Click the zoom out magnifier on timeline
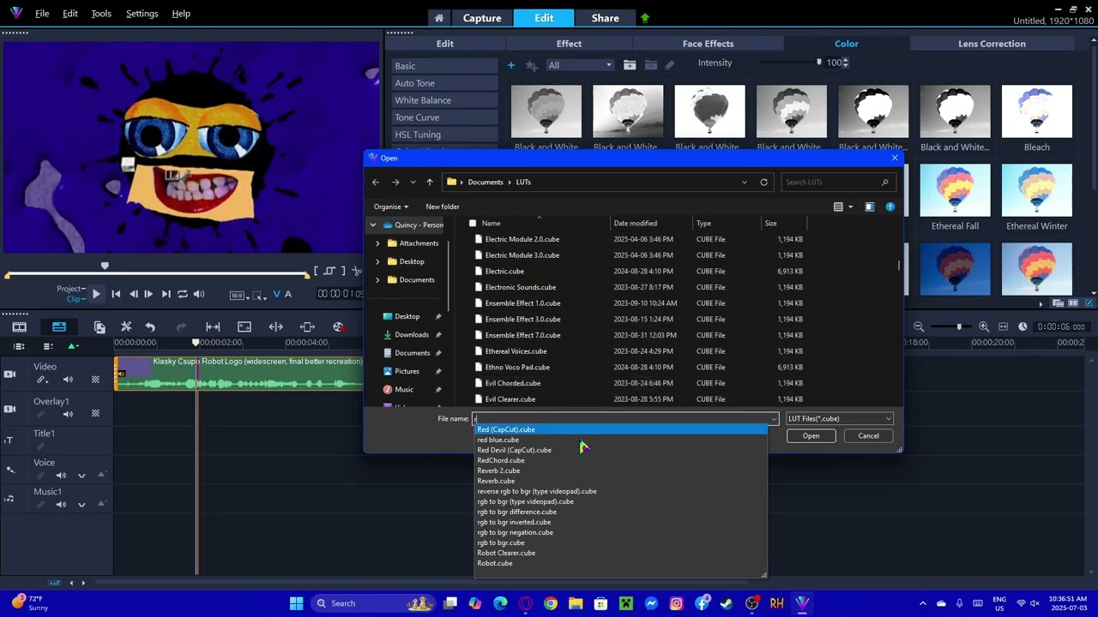The image size is (1098, 617). pos(919,326)
